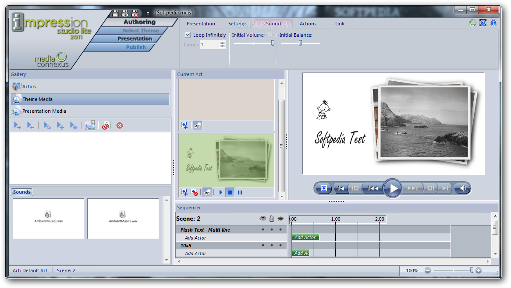Image resolution: width=511 pixels, height=288 pixels.
Task: Click the floppy icon with red X
Action: point(135,13)
